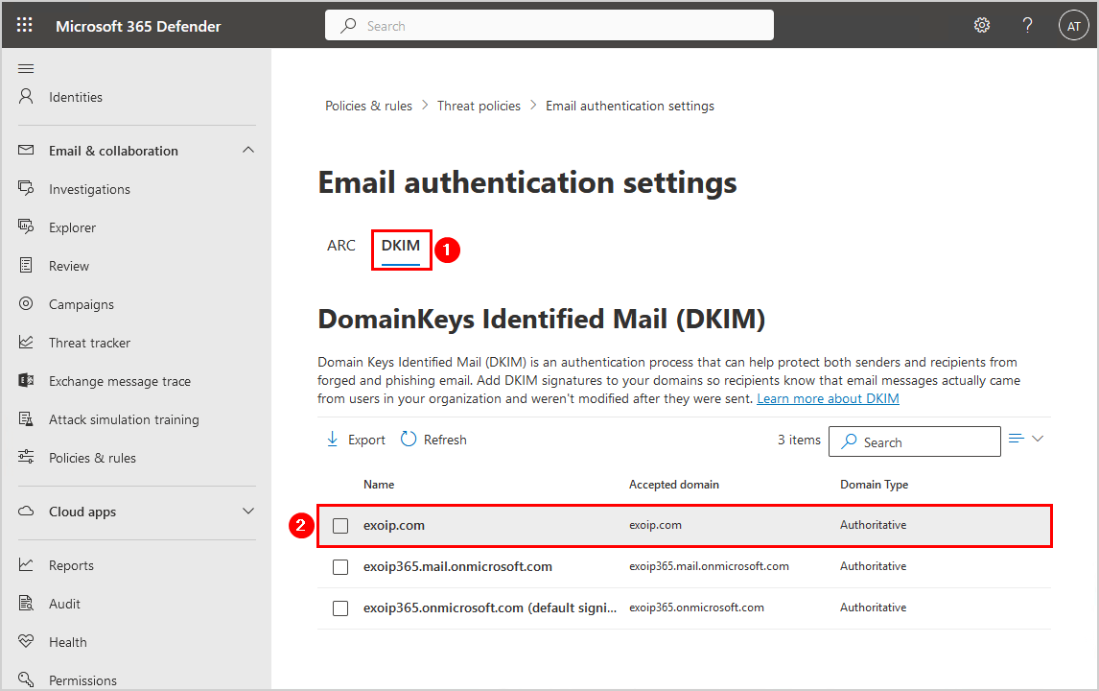Open exoip365.mail.onmicrosoft.com domain entry

click(x=457, y=567)
